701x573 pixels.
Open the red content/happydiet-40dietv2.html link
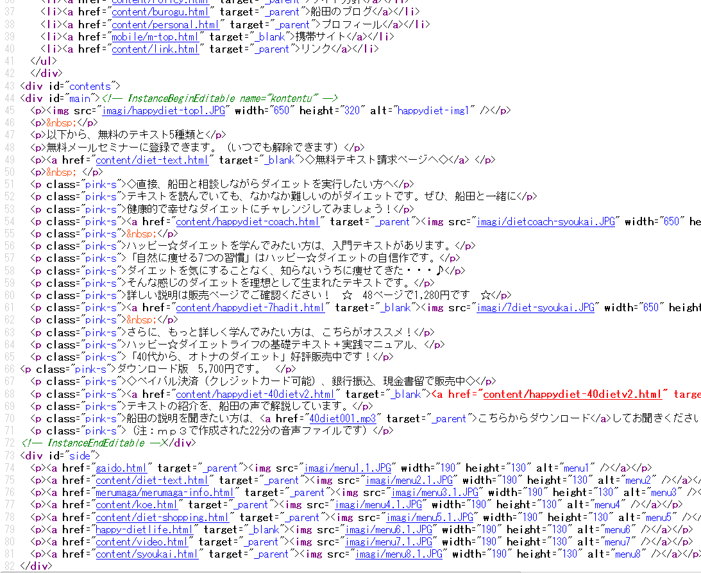click(x=572, y=394)
